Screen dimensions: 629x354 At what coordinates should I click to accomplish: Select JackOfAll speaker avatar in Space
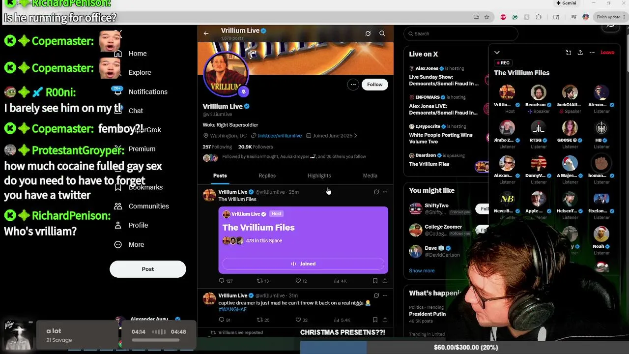click(x=570, y=92)
